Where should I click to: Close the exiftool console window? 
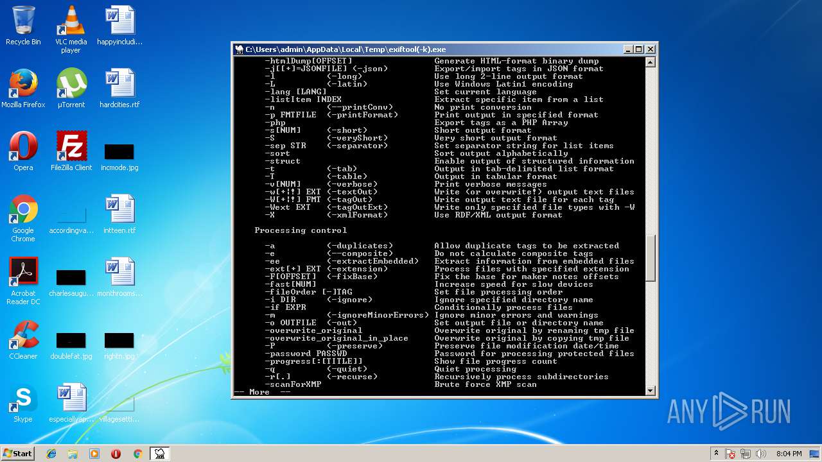click(x=650, y=49)
